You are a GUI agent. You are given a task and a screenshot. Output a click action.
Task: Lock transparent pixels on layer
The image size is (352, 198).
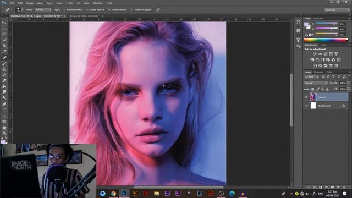[312, 89]
